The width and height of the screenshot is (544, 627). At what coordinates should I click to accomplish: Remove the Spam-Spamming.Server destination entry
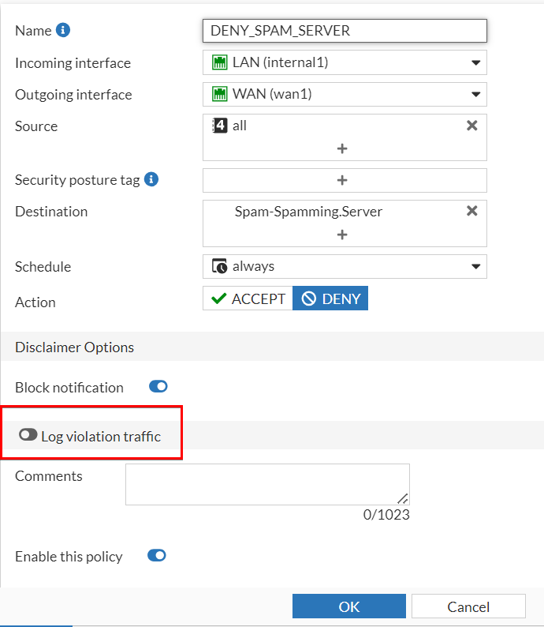pyautogui.click(x=471, y=211)
